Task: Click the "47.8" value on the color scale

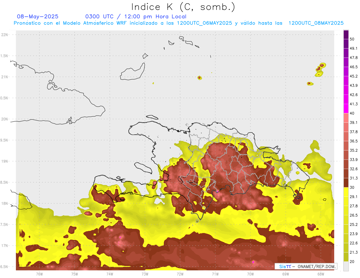Action: 354,58
